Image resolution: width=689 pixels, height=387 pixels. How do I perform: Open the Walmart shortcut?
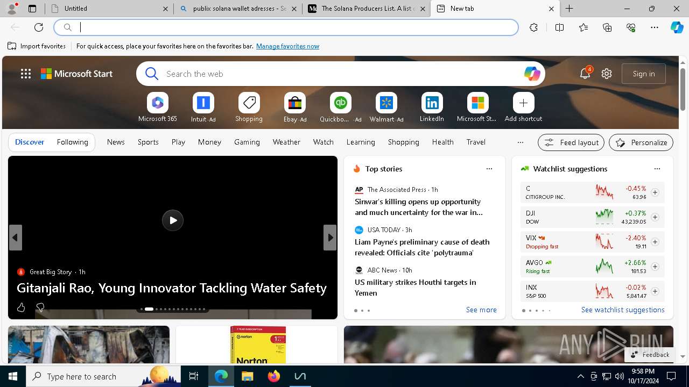tap(386, 107)
